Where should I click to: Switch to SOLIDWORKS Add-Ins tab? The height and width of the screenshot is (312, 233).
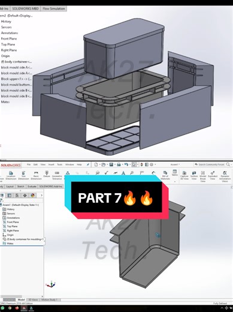[51, 187]
